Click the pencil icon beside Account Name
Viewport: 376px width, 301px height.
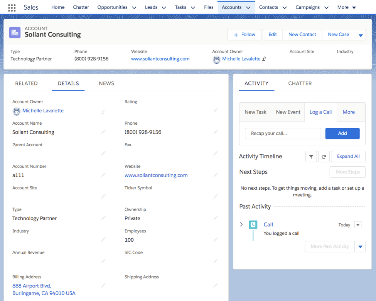[x=103, y=132]
